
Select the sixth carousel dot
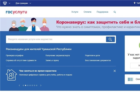tap(34, 85)
